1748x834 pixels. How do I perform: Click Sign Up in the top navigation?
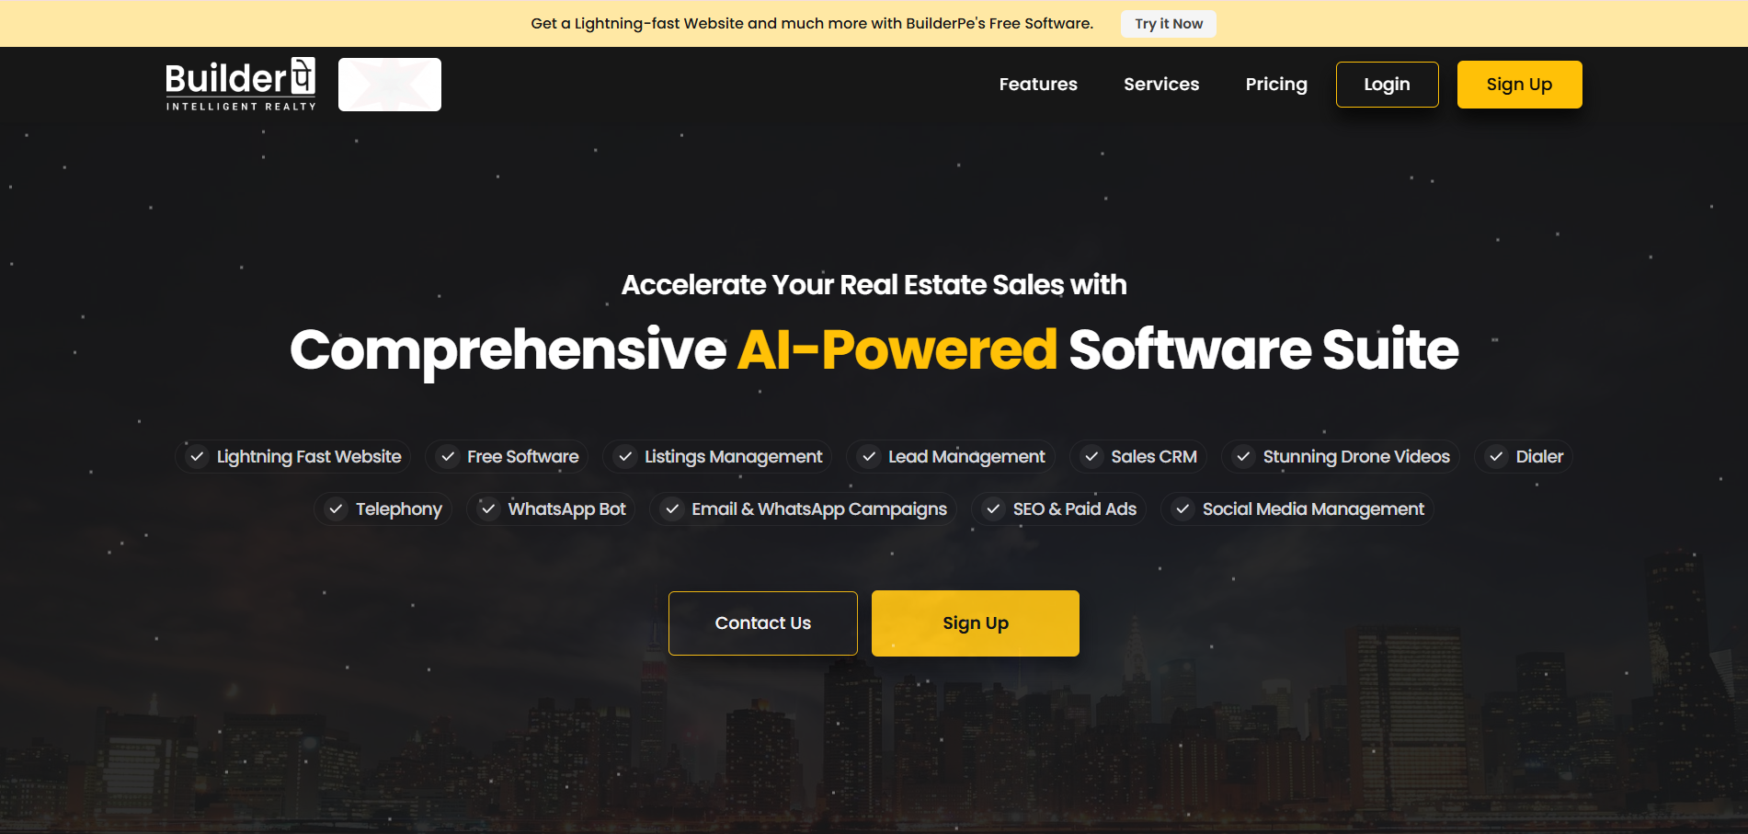[1519, 85]
